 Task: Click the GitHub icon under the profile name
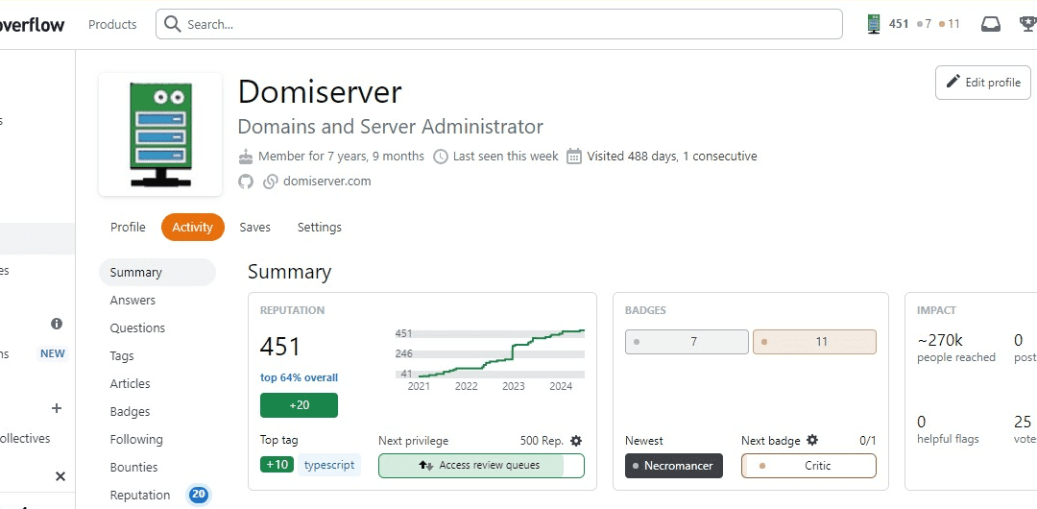tap(246, 182)
